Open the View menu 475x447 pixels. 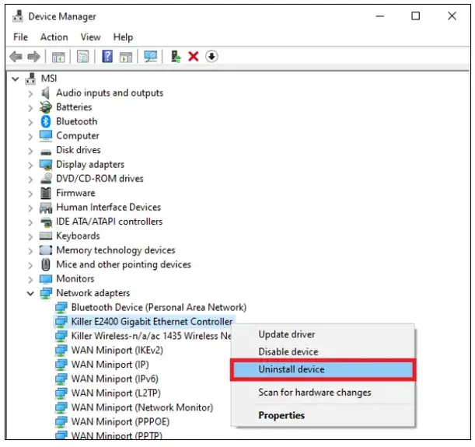pos(91,37)
